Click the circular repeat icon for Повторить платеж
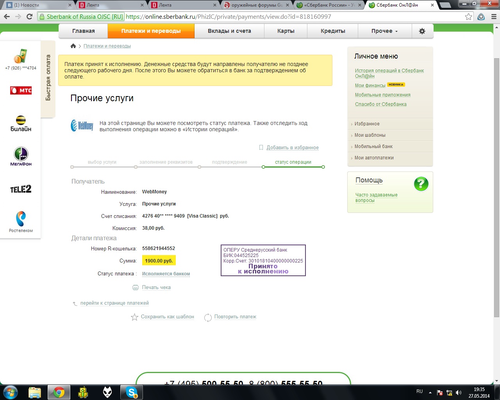 coord(208,318)
